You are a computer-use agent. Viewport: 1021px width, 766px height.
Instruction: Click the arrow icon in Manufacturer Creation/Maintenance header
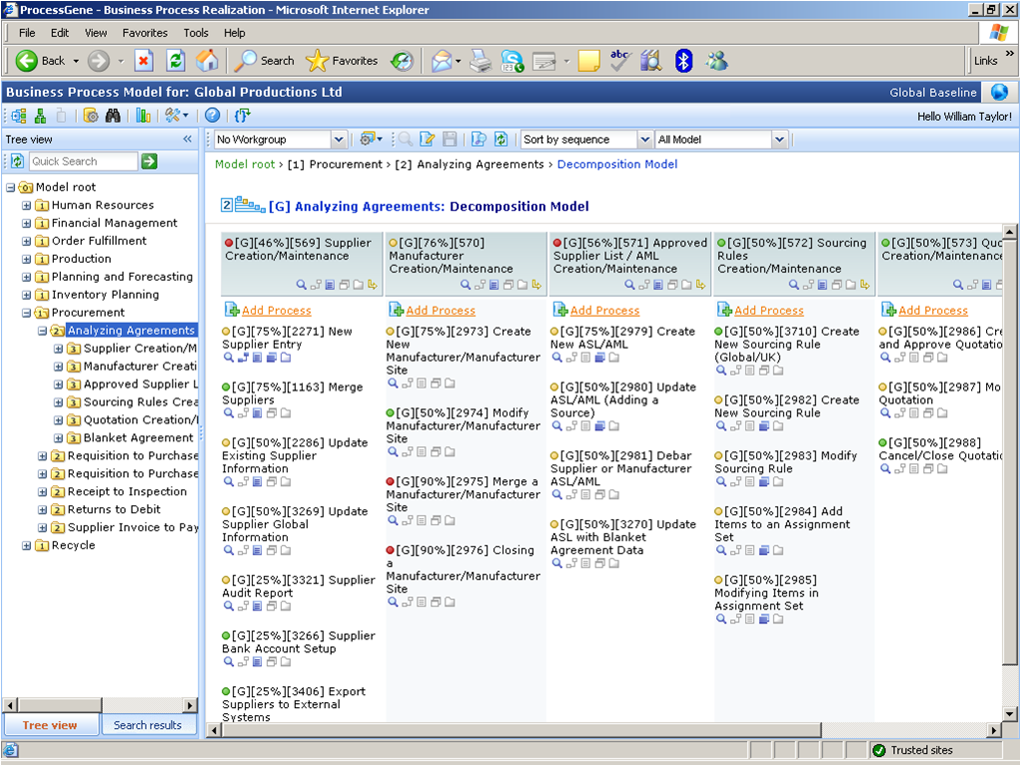[536, 285]
